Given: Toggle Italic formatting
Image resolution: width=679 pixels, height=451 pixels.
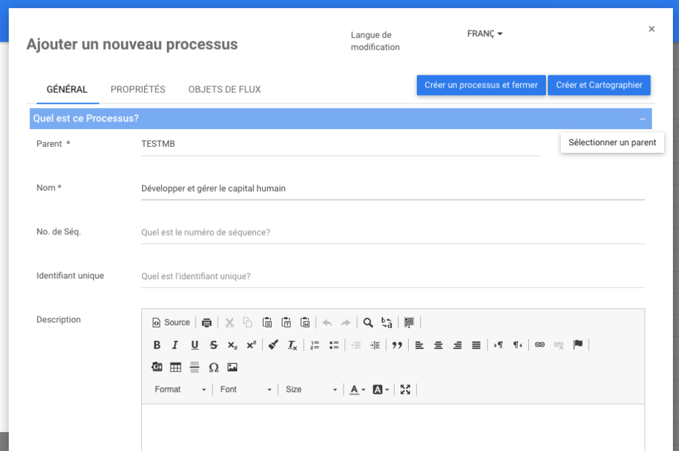Looking at the screenshot, I should click(x=175, y=345).
